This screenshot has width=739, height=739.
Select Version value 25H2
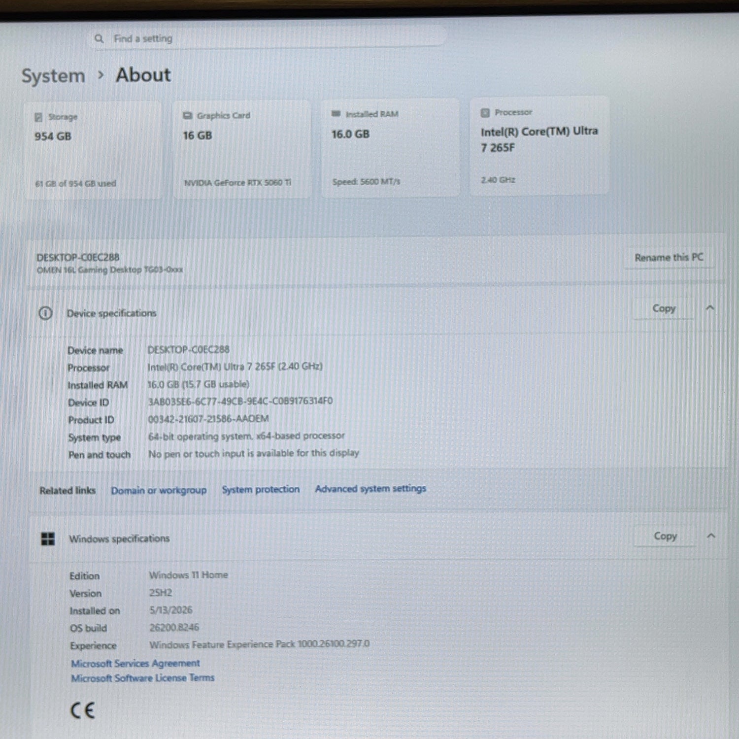[x=161, y=593]
